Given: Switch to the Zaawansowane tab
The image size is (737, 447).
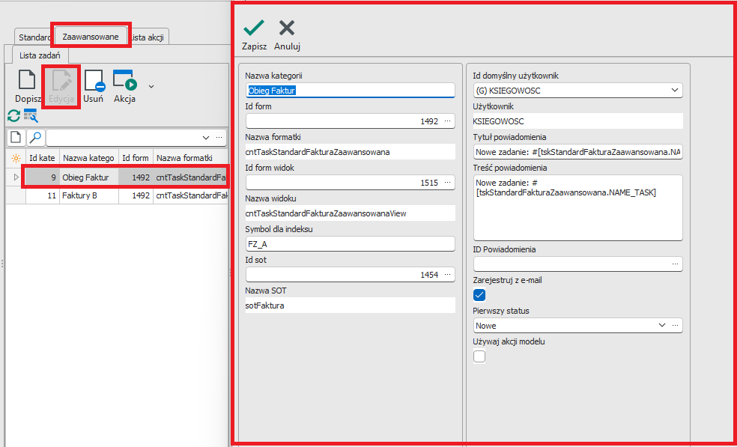Looking at the screenshot, I should click(91, 36).
